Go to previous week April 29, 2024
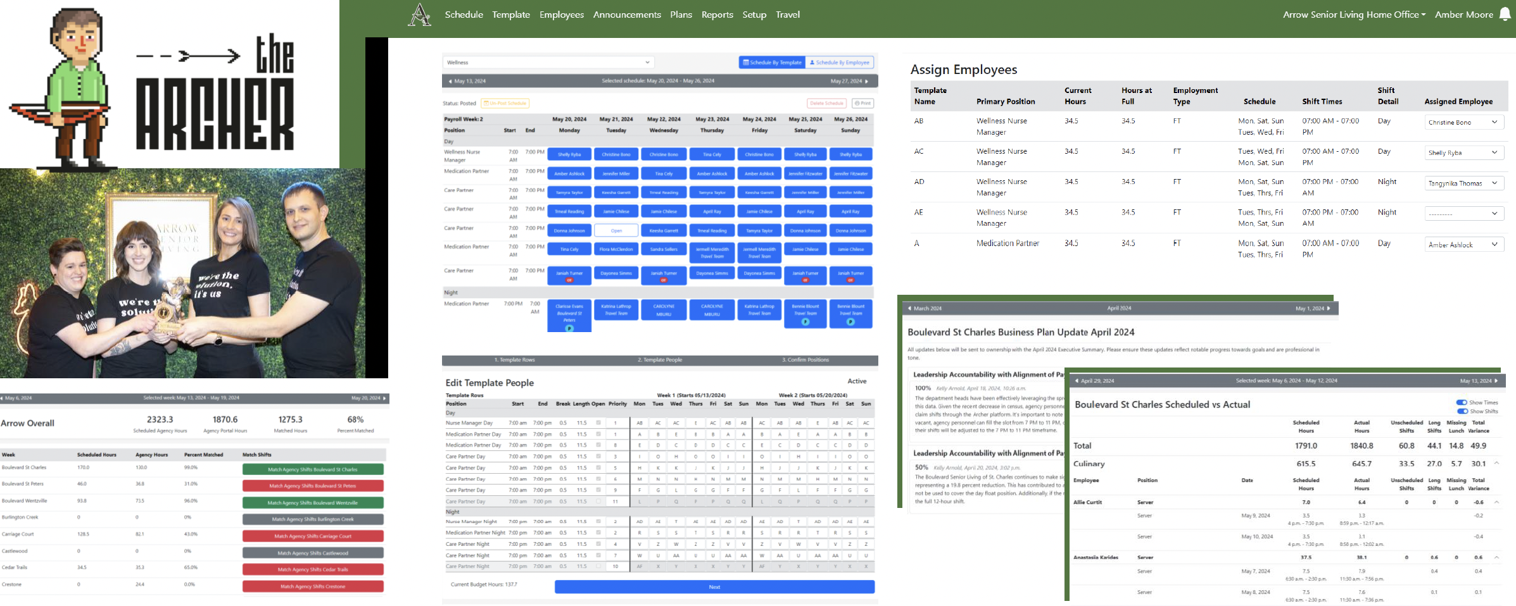 coord(1095,381)
